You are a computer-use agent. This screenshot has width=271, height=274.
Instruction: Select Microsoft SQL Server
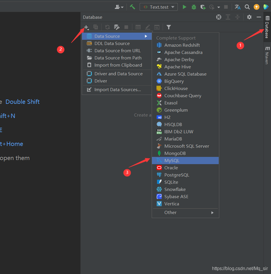pyautogui.click(x=185, y=146)
